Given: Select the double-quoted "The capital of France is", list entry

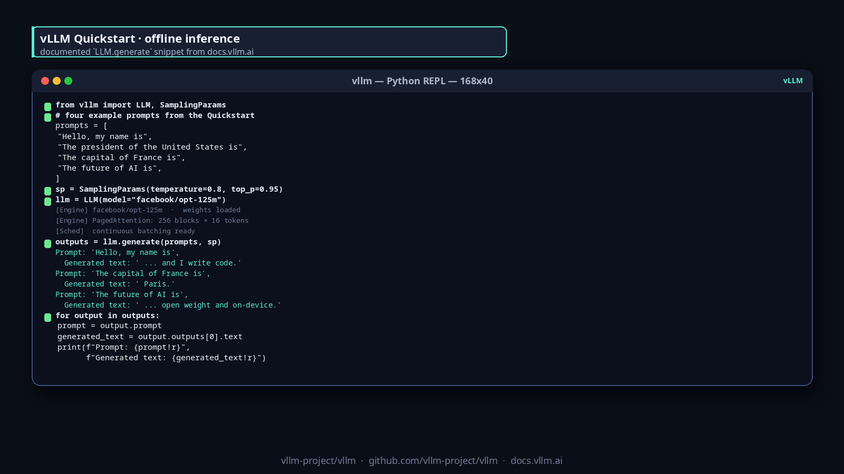Looking at the screenshot, I should (121, 157).
